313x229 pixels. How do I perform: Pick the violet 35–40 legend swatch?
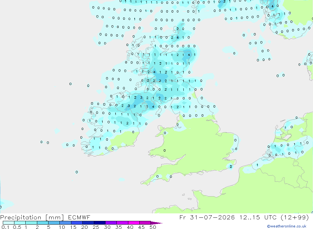tap(122, 223)
